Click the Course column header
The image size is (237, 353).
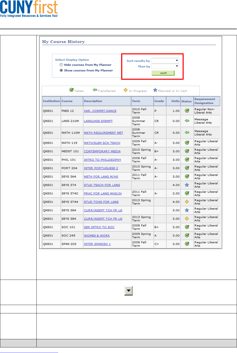[x=72, y=101]
